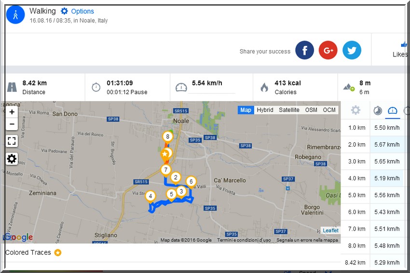410x273 pixels.
Task: Open the workout Options menu
Action: (77, 11)
